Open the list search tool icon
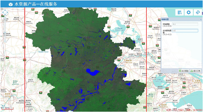This screenshot has width=203, height=112. click(180, 12)
